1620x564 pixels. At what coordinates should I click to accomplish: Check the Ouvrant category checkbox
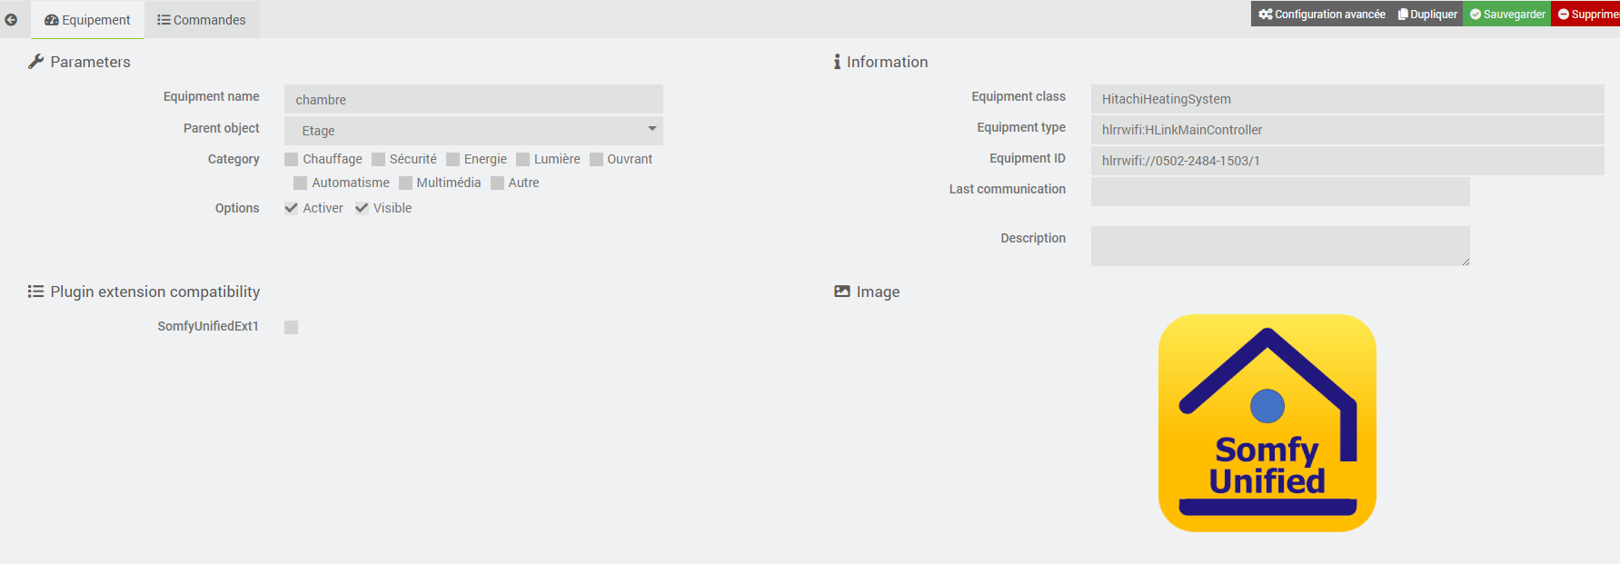pyautogui.click(x=597, y=160)
